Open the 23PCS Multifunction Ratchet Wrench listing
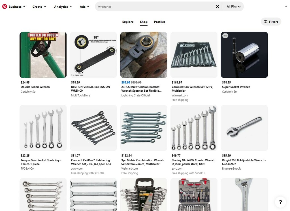 pos(141,89)
